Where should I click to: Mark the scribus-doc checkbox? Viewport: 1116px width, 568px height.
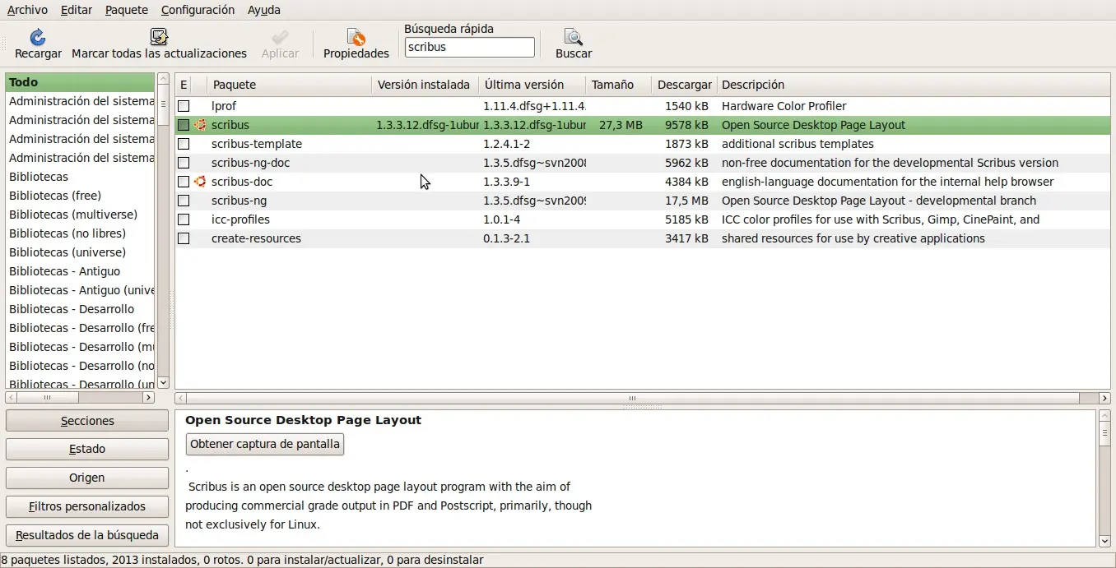(x=184, y=182)
